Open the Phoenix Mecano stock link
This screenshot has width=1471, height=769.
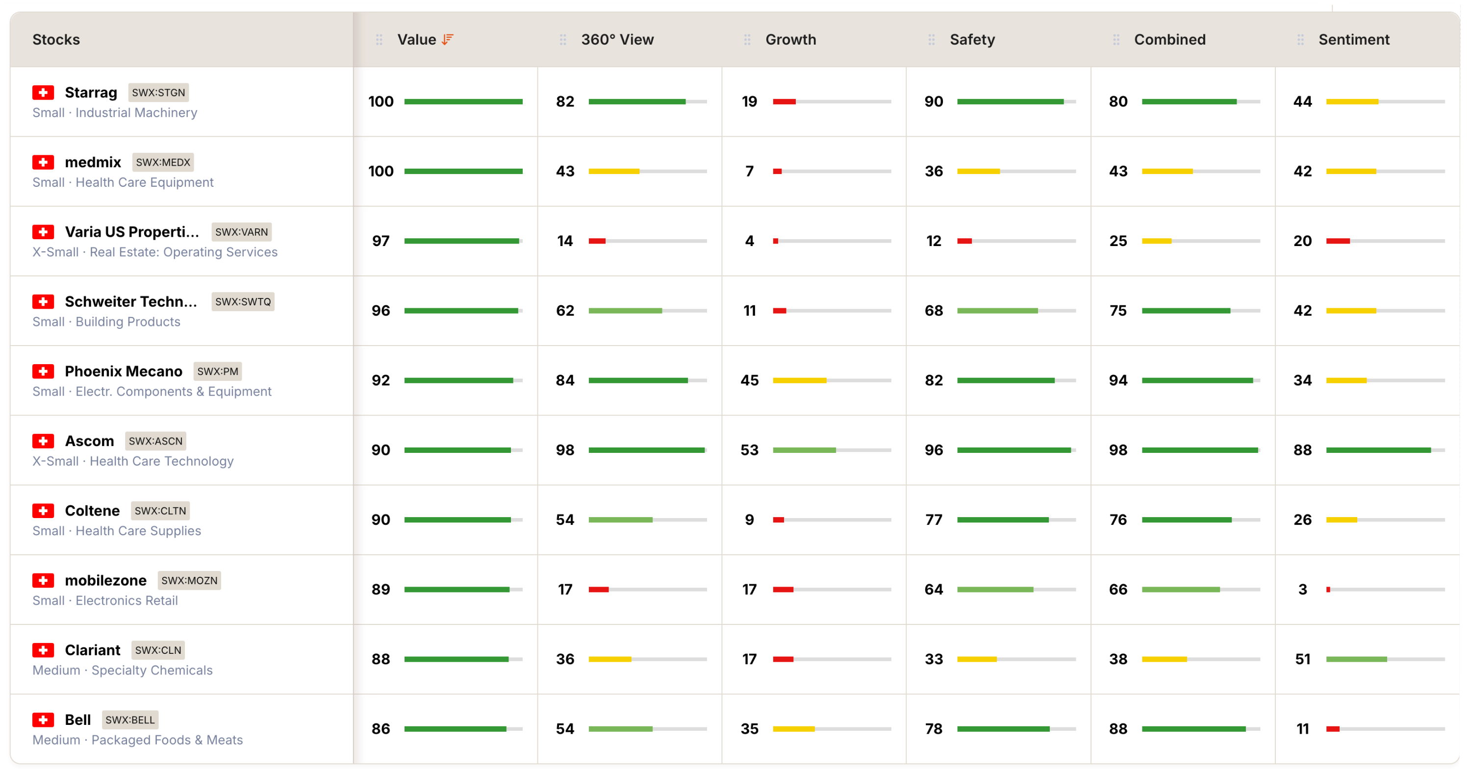pos(124,371)
